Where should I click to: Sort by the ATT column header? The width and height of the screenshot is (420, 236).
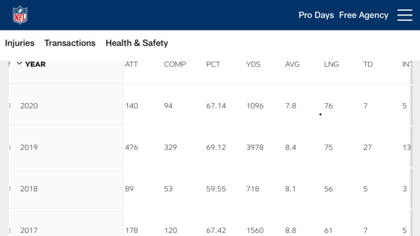[131, 65]
